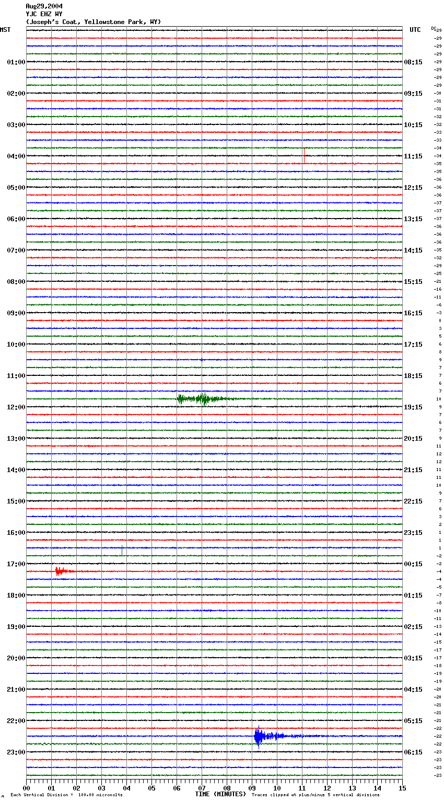Select the 01:00 MST time label
Image resolution: width=444 pixels, height=802 pixels.
[x=16, y=62]
